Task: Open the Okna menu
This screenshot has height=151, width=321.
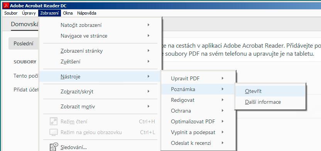Action: [x=68, y=13]
